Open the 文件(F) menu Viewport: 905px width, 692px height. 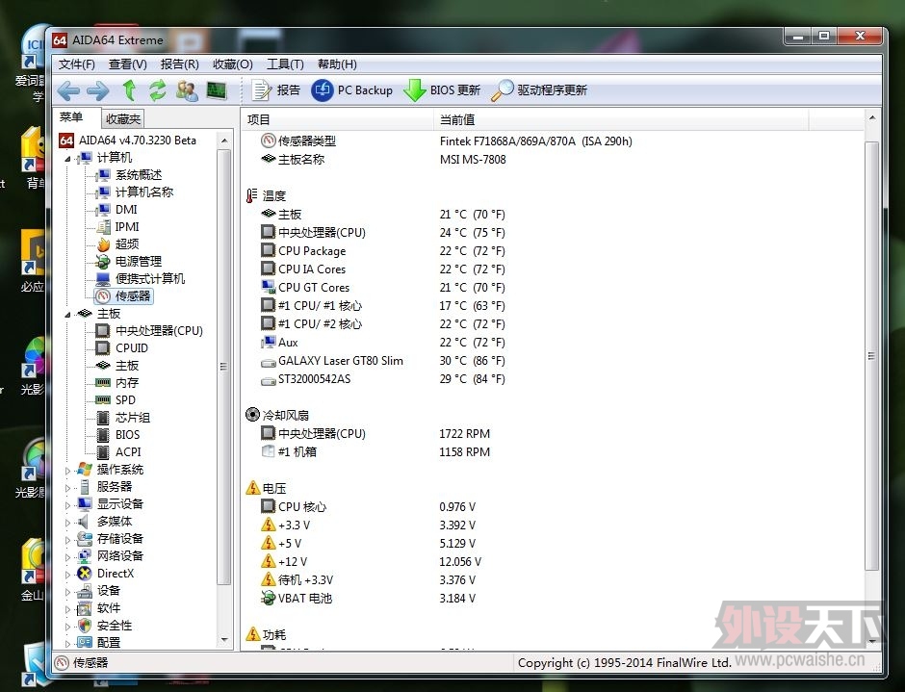coord(77,64)
